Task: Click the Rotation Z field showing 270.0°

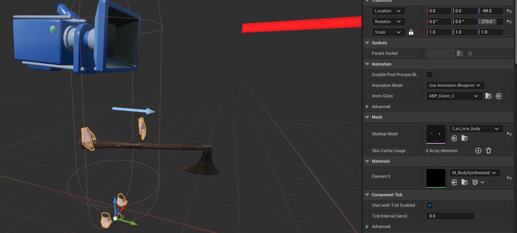Action: [491, 22]
